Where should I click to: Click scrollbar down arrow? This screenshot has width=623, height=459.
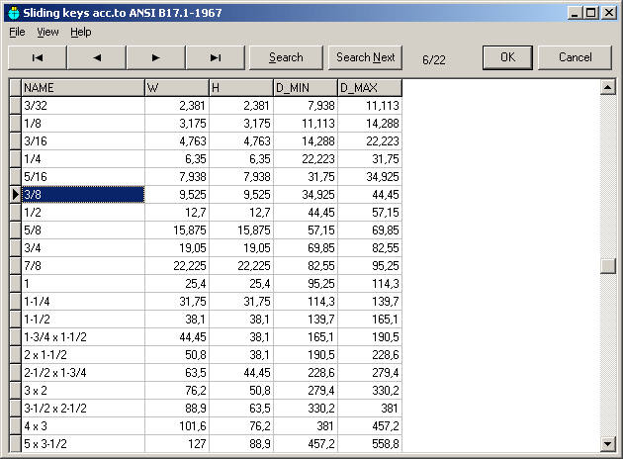tap(607, 443)
